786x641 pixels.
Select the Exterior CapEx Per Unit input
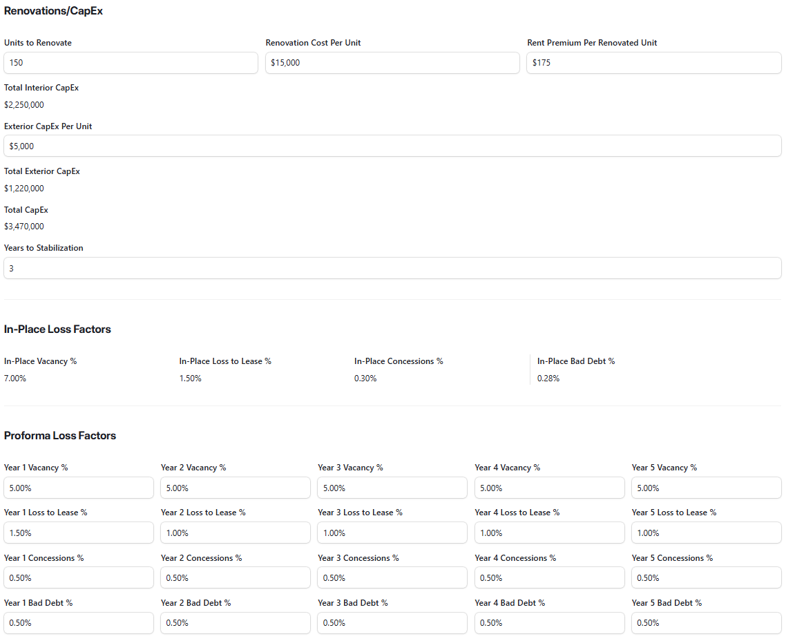pyautogui.click(x=392, y=146)
